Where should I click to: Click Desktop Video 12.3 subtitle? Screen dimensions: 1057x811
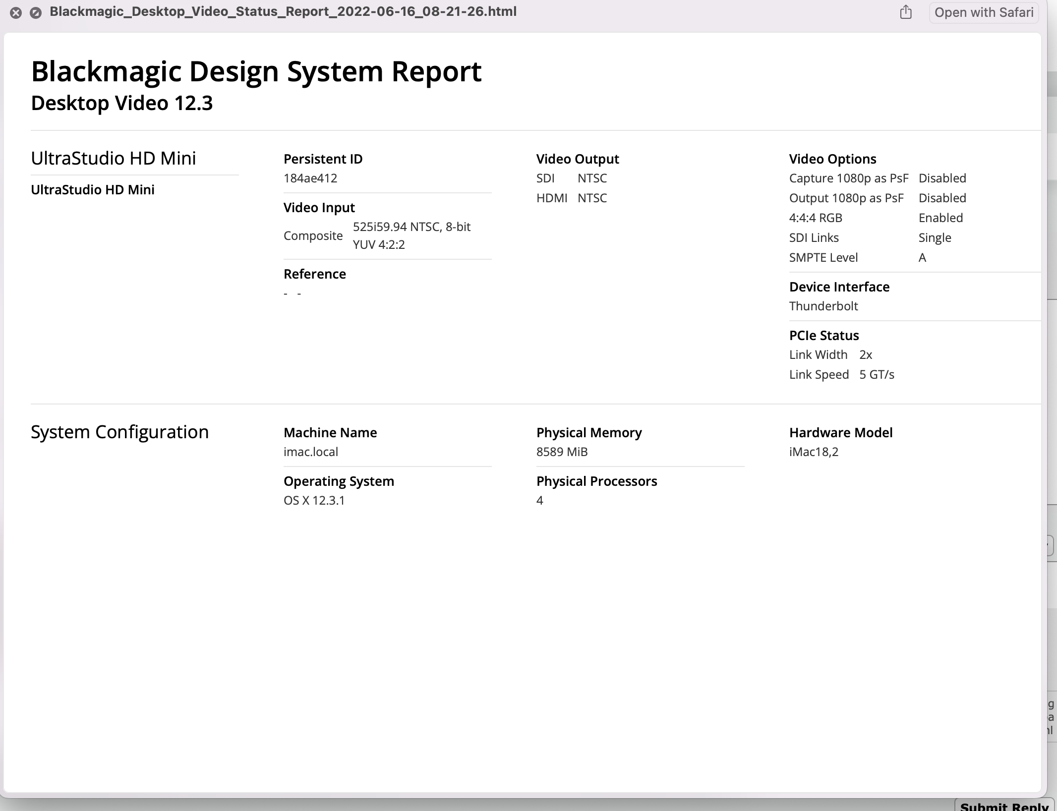pos(122,103)
